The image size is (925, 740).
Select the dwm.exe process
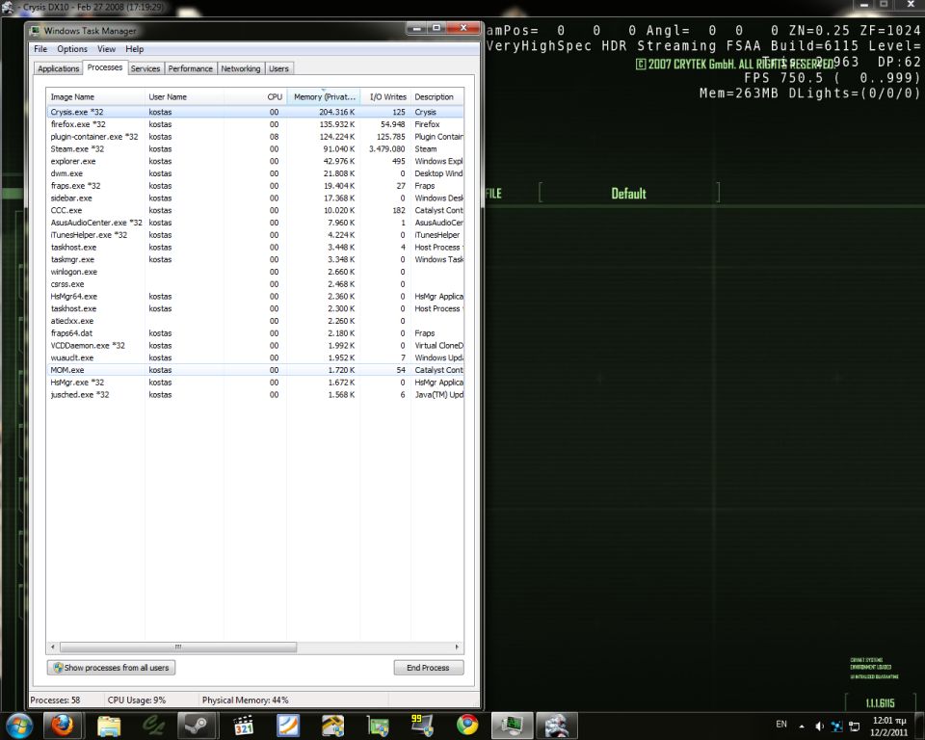coord(254,173)
